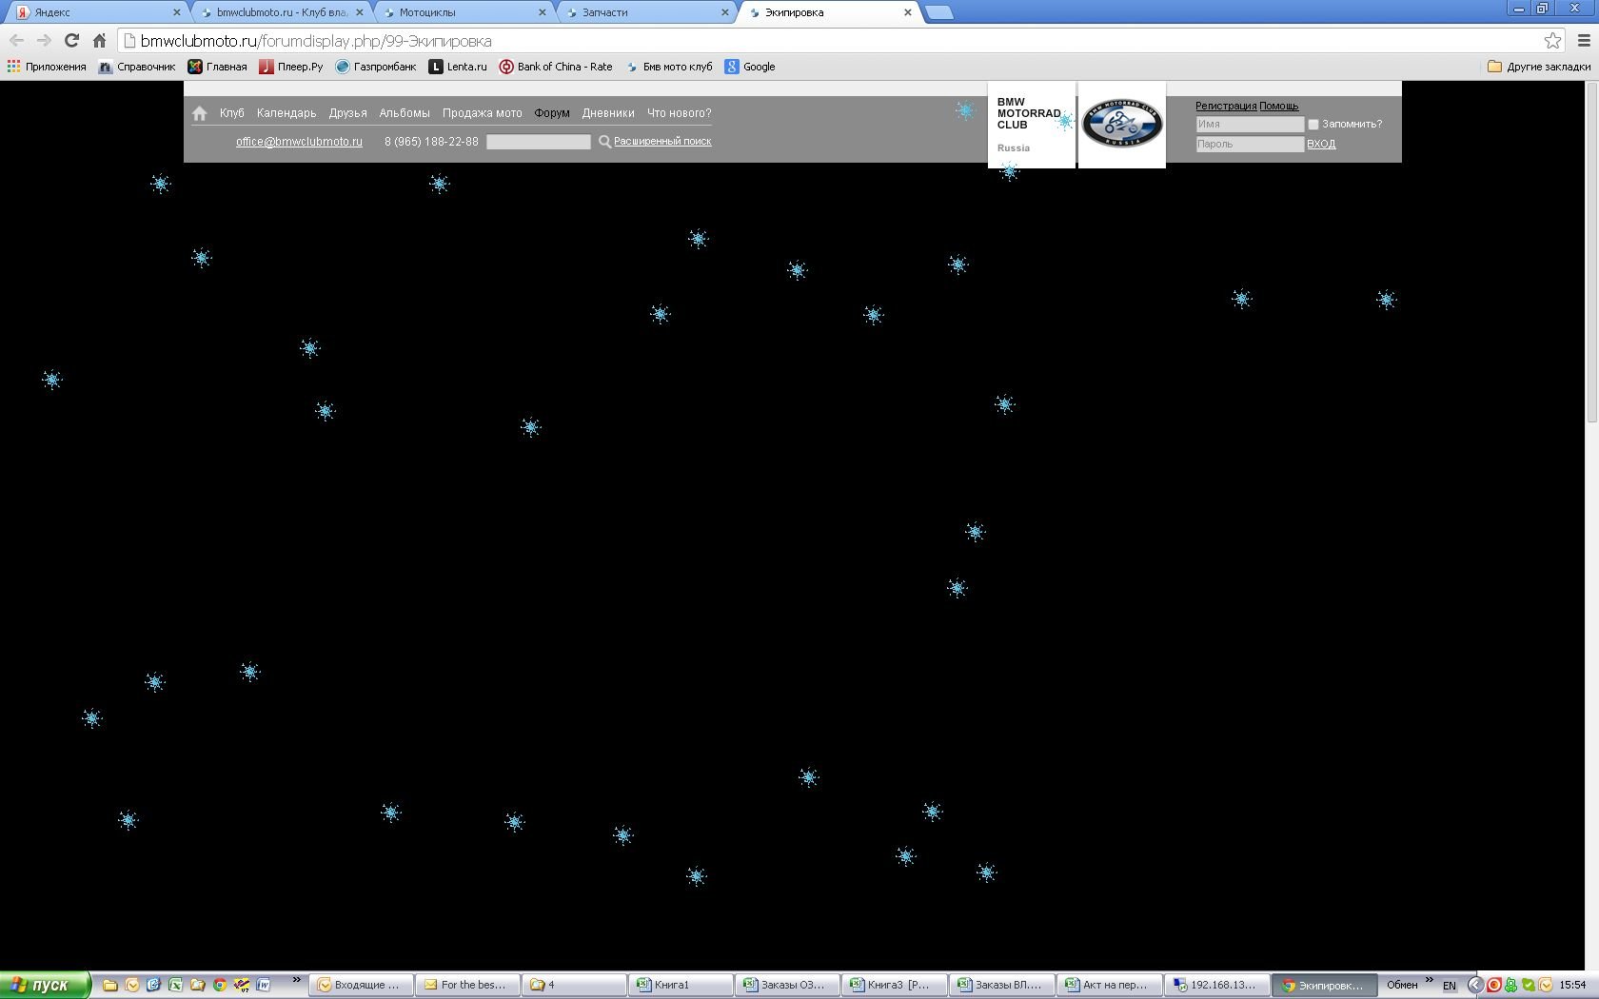The width and height of the screenshot is (1599, 999).
Task: Click the "Регистрация" link
Action: tap(1225, 106)
